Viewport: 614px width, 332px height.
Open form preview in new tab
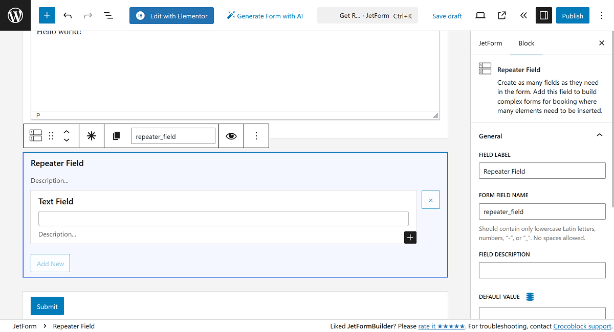click(x=502, y=15)
